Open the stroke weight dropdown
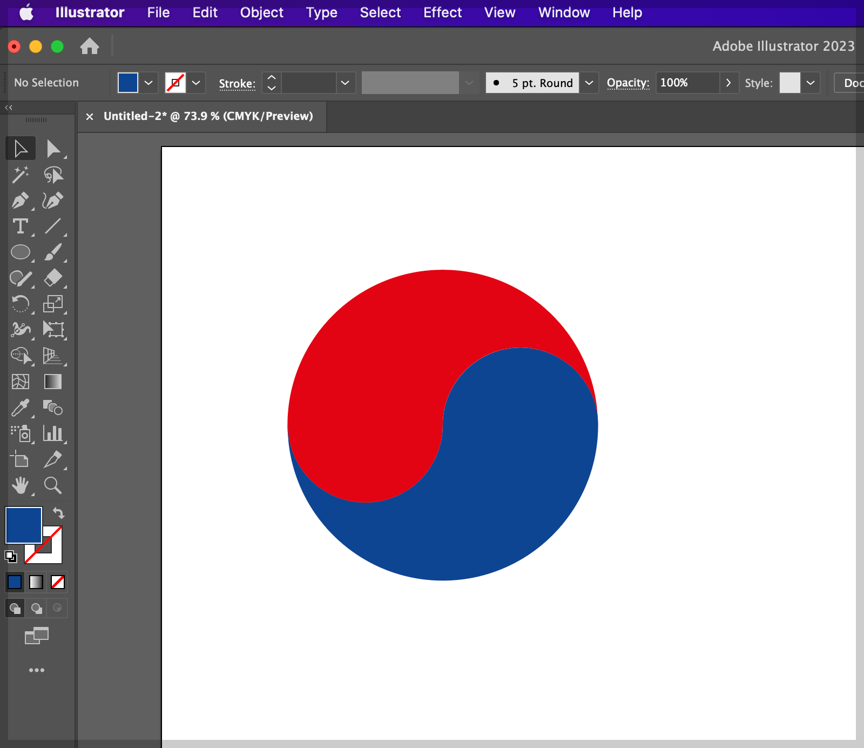 tap(346, 83)
